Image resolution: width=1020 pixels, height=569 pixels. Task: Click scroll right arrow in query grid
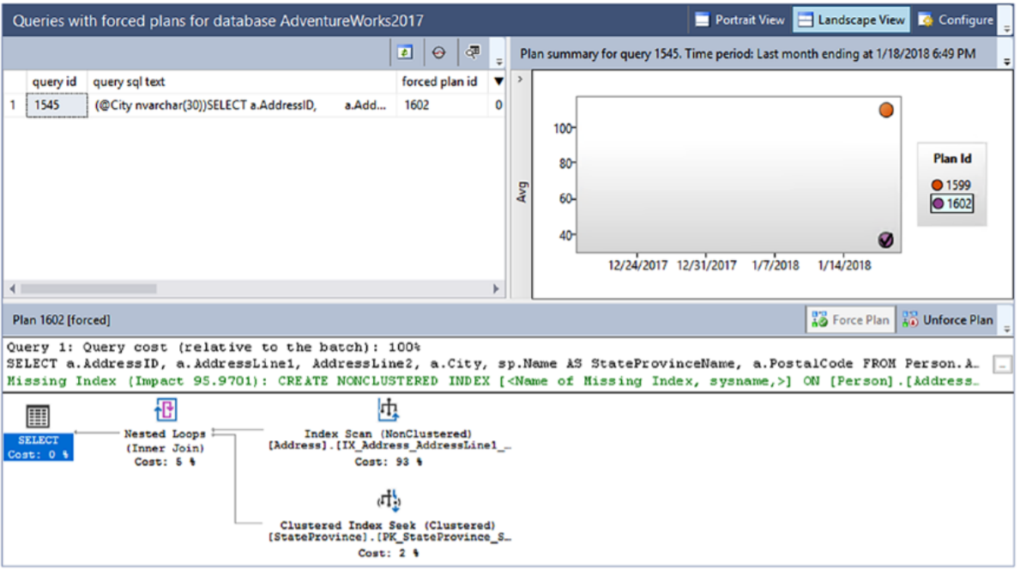click(497, 288)
